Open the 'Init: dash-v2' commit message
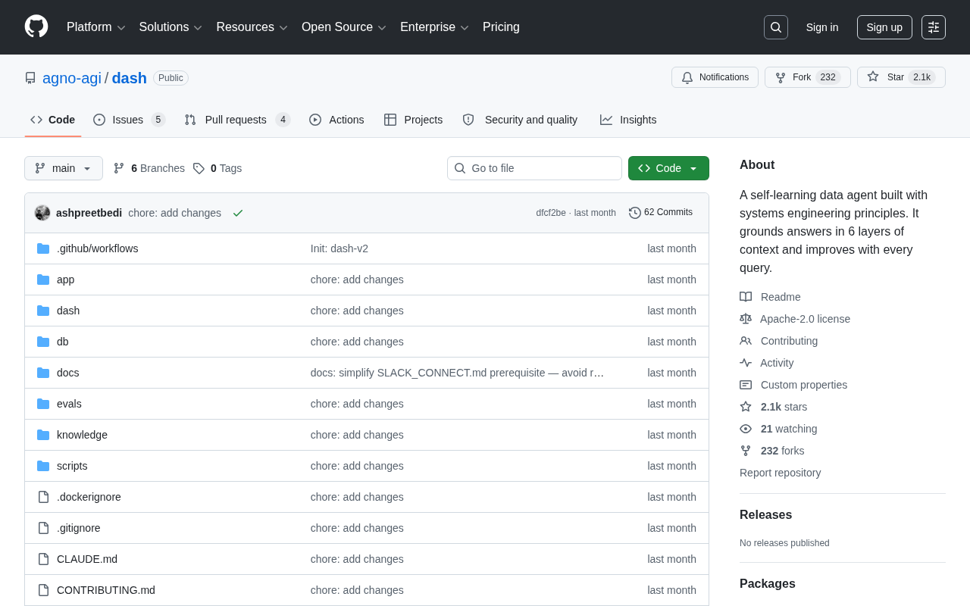This screenshot has width=970, height=606. tap(339, 248)
